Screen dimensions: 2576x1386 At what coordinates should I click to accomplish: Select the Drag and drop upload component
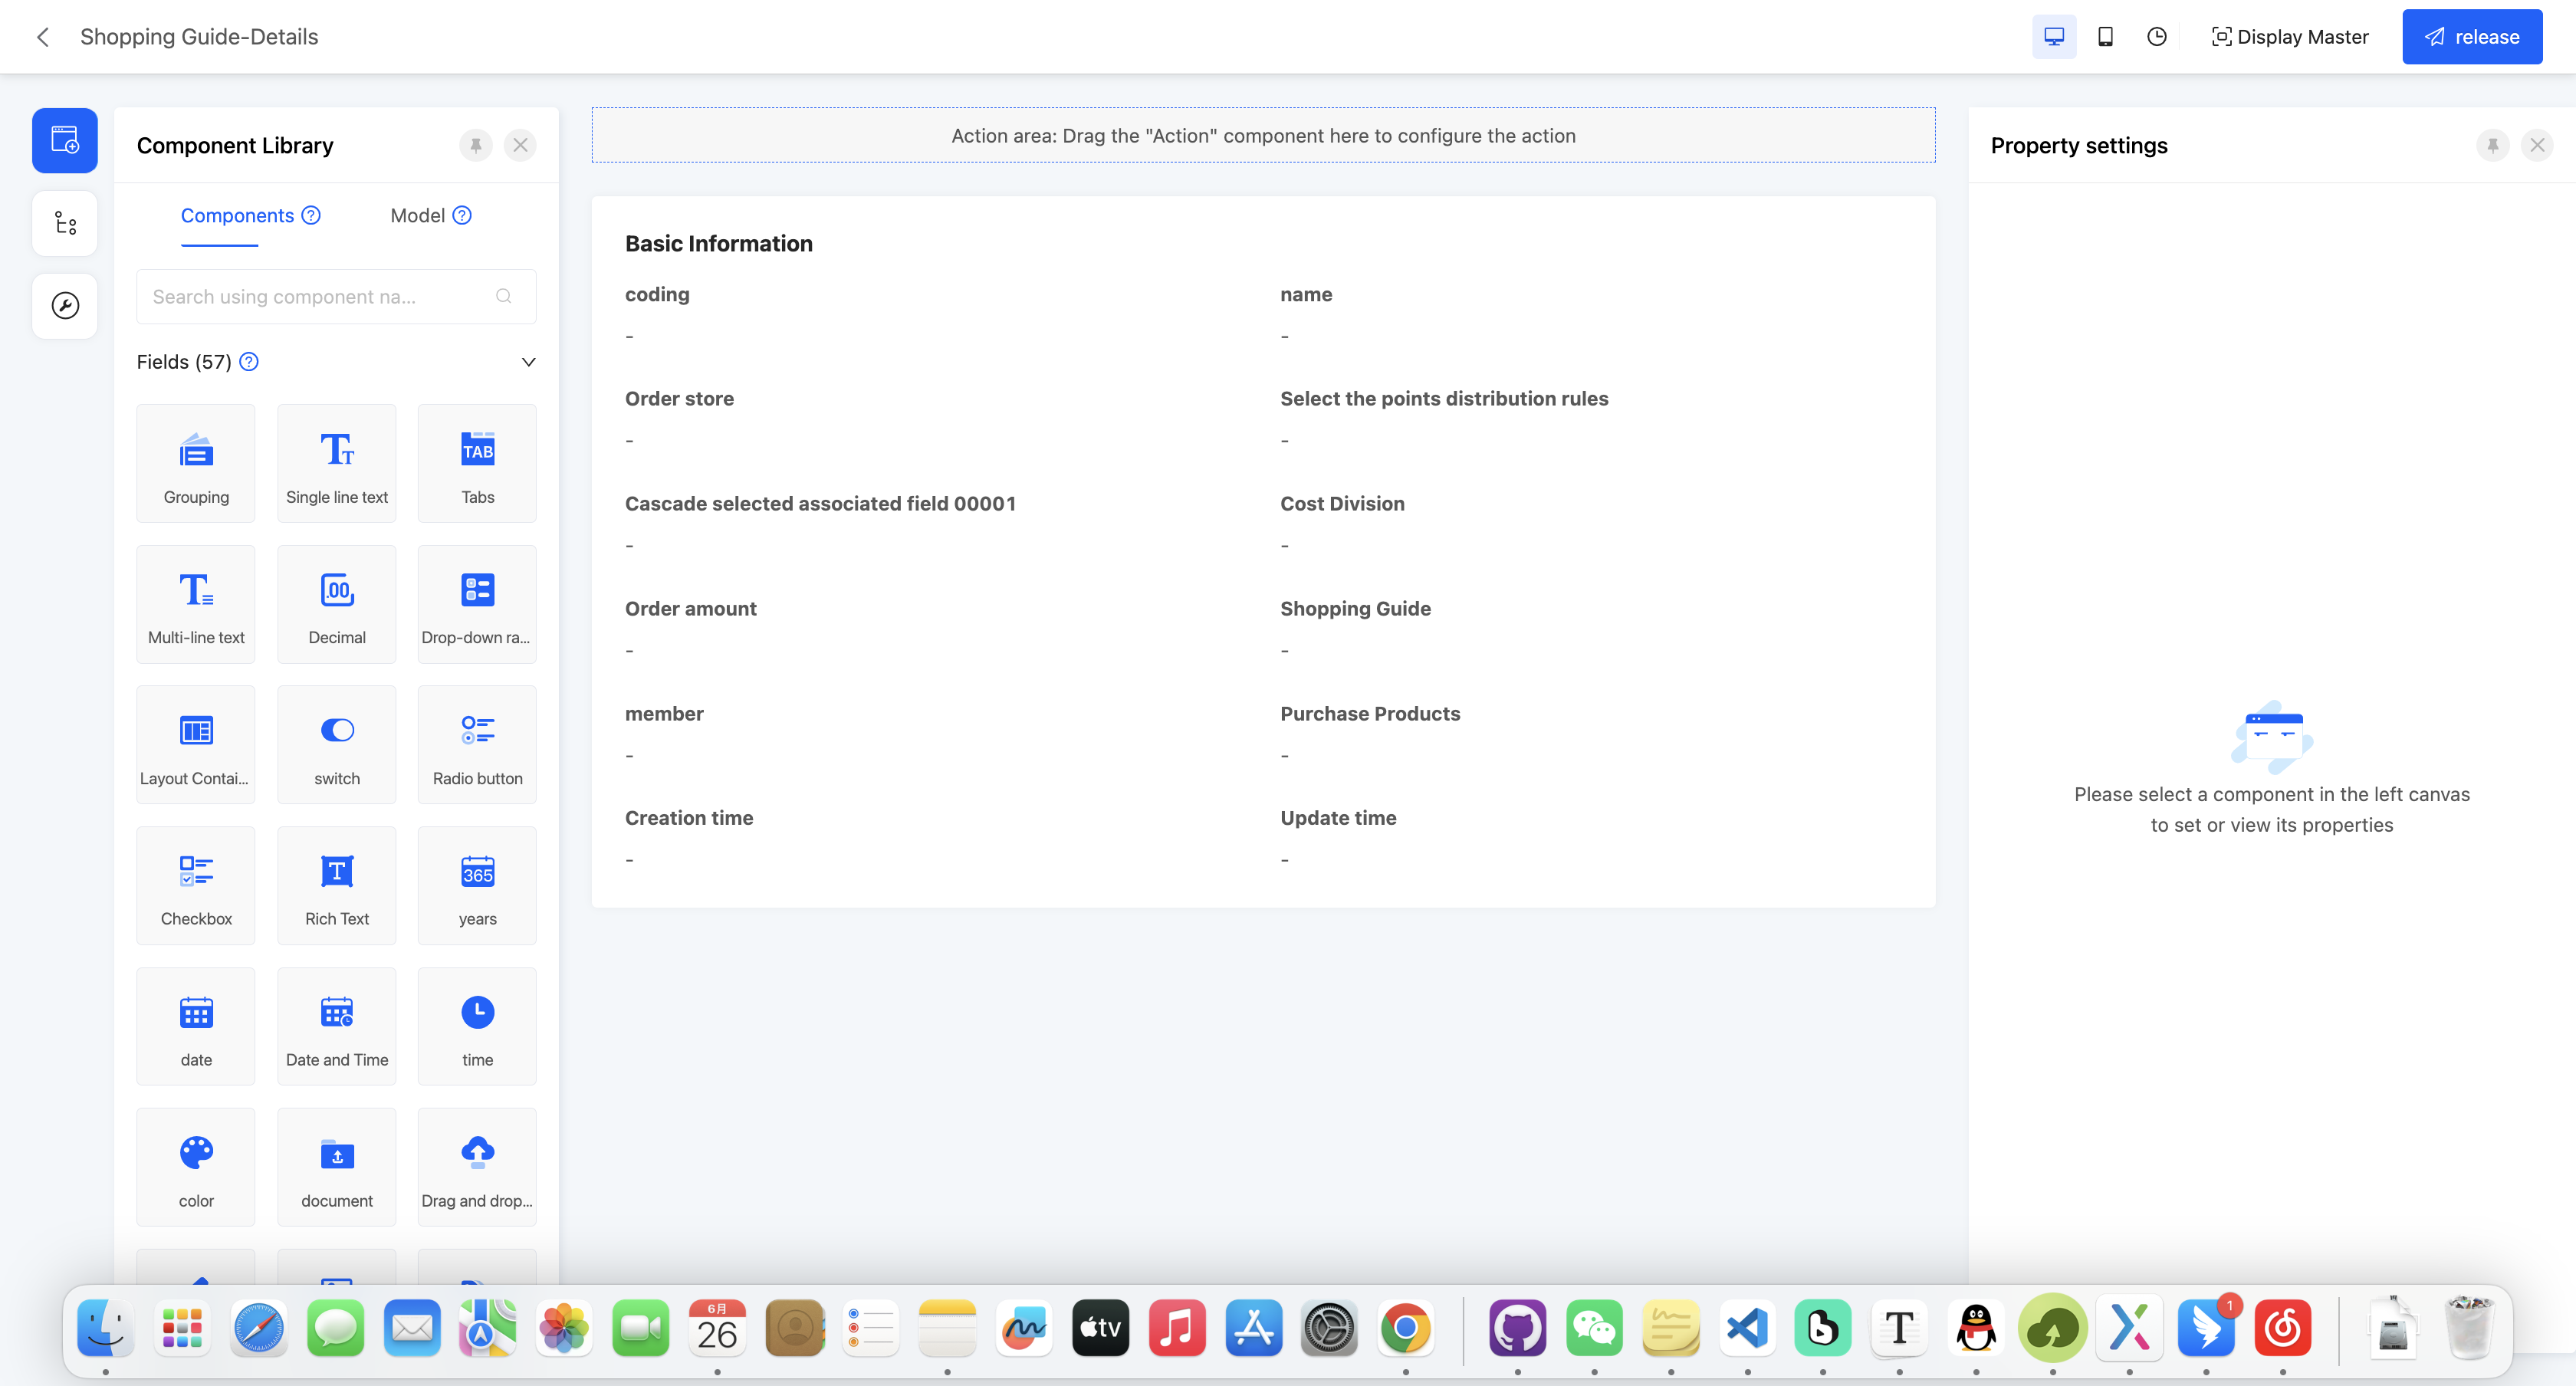click(477, 1167)
